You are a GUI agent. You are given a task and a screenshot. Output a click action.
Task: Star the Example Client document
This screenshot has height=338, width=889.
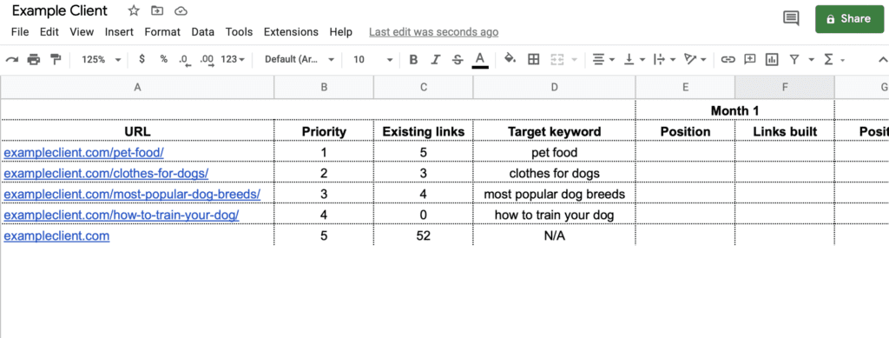pos(133,11)
